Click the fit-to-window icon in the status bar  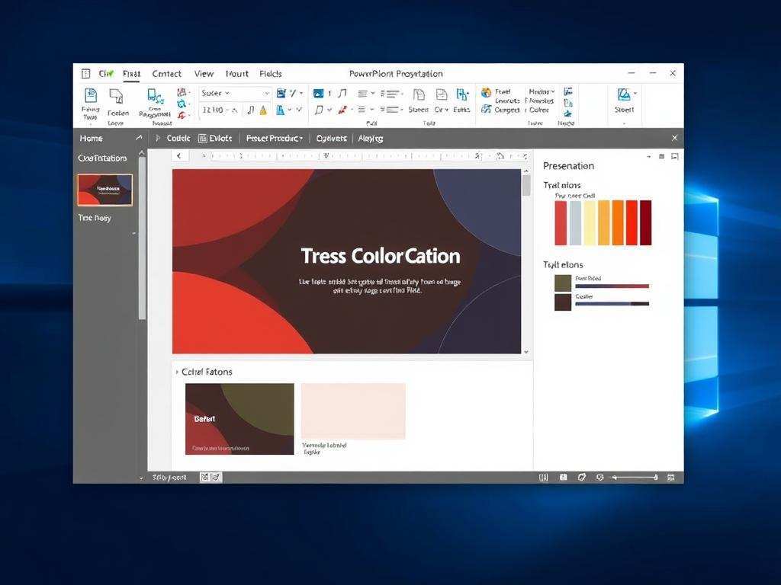pos(671,478)
